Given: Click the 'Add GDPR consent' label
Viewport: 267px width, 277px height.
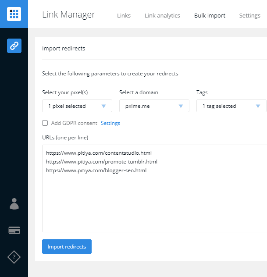Looking at the screenshot, I should coord(74,123).
